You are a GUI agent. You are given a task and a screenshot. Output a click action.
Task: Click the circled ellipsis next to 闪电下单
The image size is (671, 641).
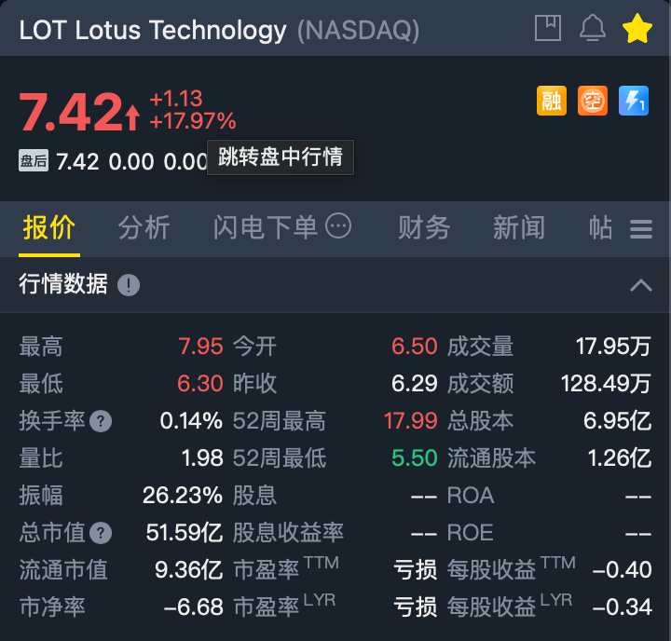click(338, 225)
